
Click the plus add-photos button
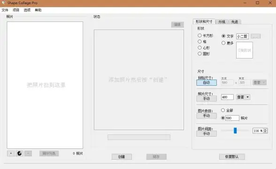click(11, 154)
